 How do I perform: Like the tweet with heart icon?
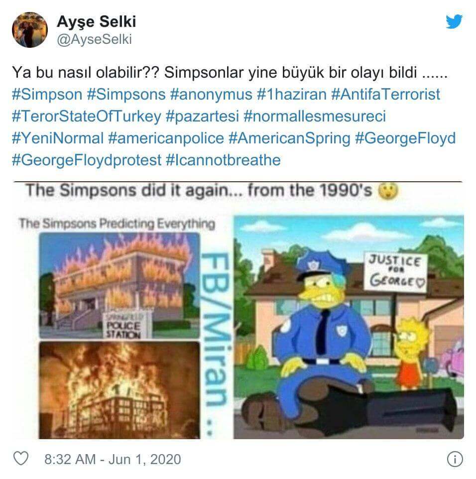[x=21, y=458]
